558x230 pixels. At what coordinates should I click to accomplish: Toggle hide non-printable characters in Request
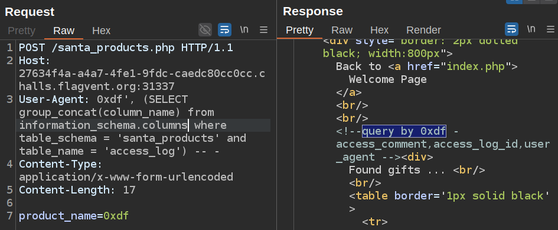click(x=205, y=30)
